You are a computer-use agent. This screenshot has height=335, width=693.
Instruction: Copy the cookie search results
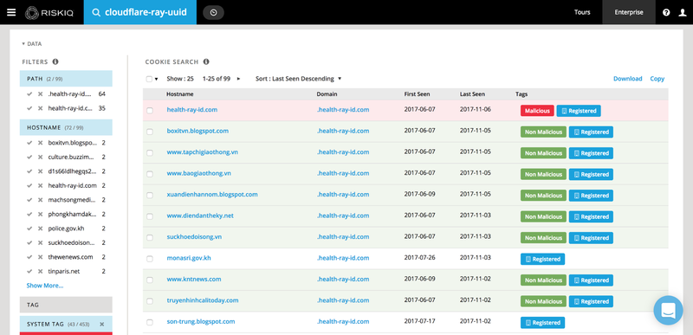tap(657, 79)
